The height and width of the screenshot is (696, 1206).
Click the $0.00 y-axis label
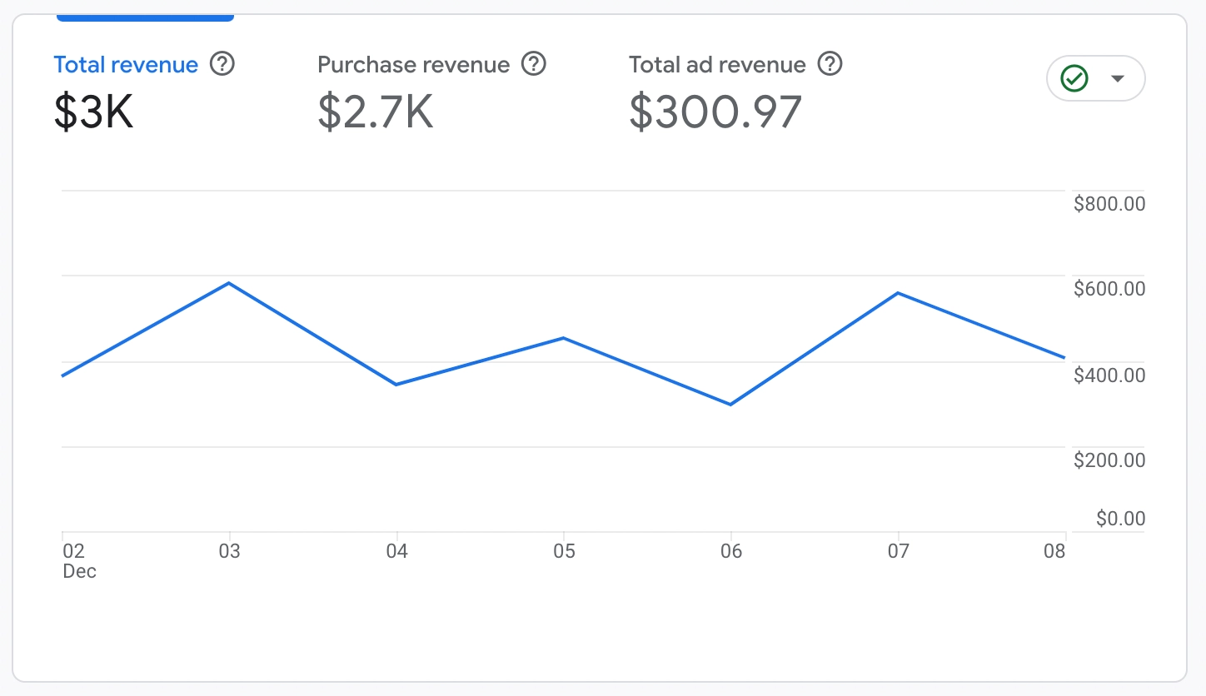(1120, 519)
